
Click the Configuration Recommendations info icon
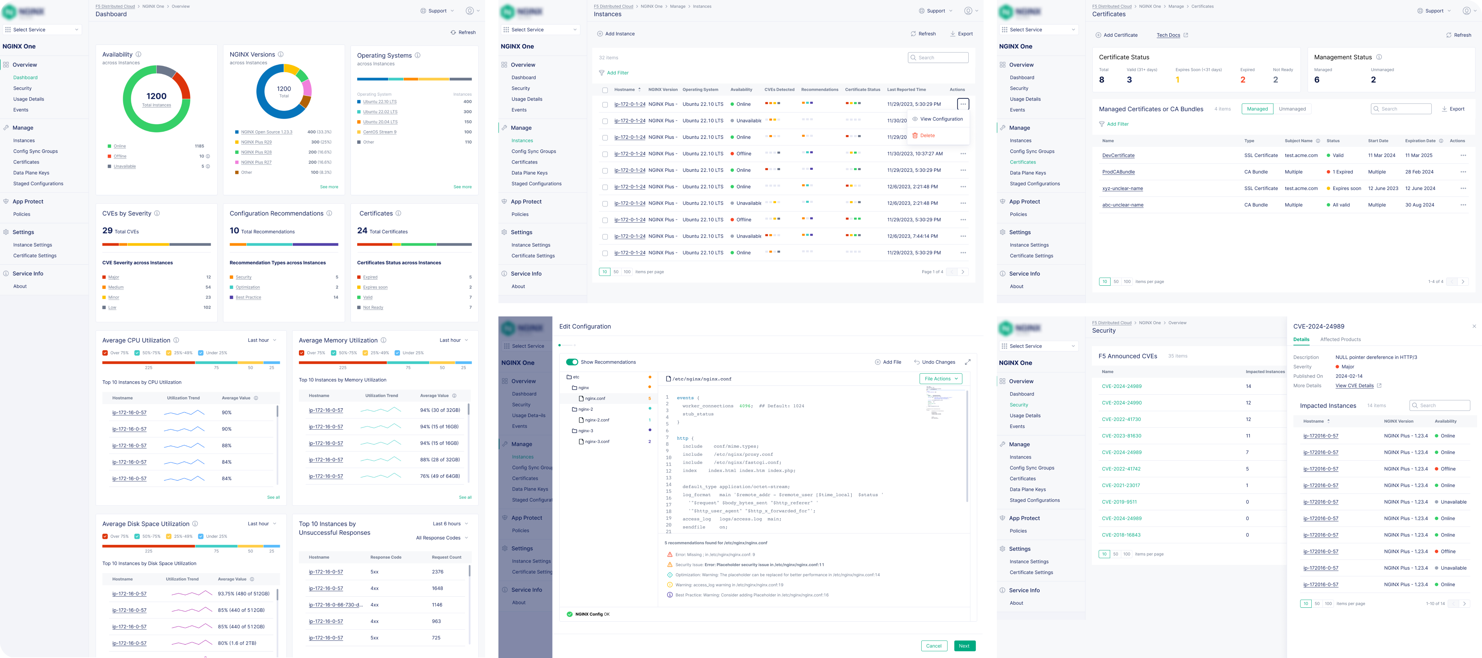pyautogui.click(x=329, y=213)
